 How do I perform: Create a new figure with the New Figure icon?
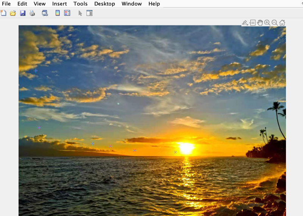click(x=3, y=13)
